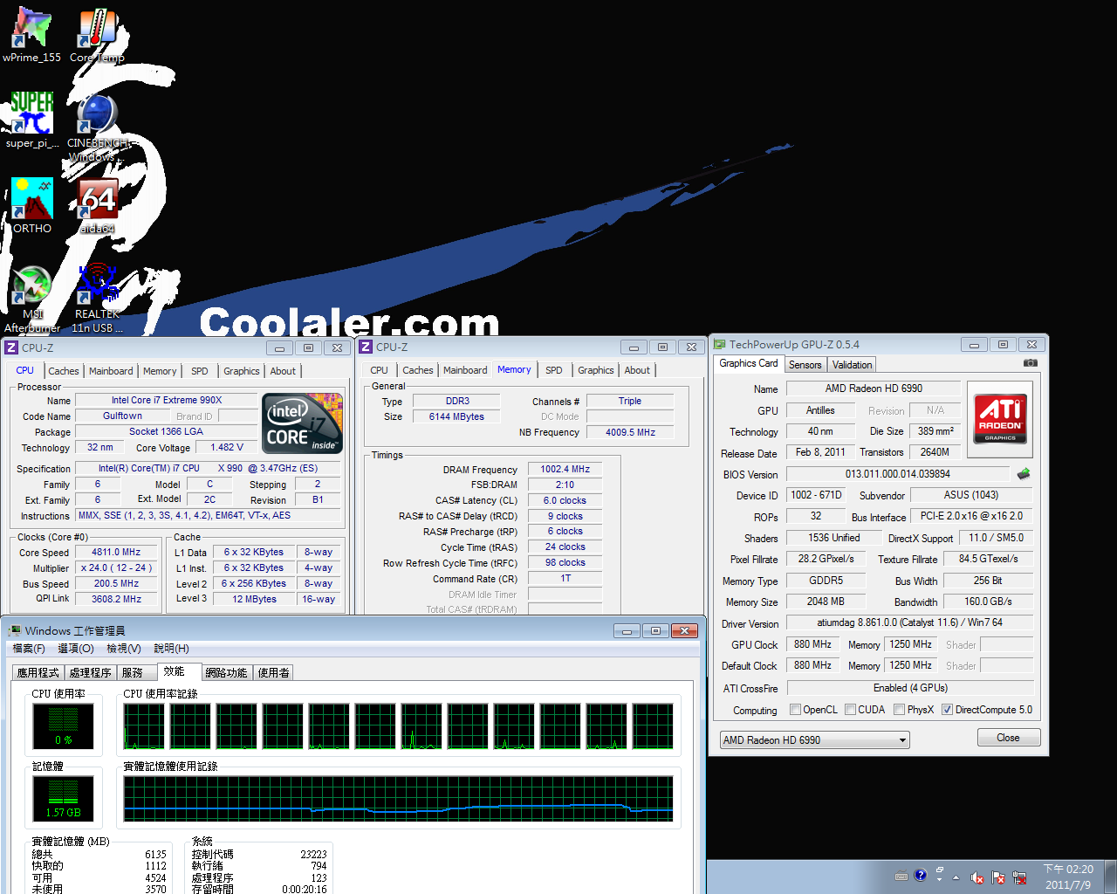Toggle the PhysX checkbox in GPU-Z
The image size is (1117, 894).
click(x=899, y=710)
